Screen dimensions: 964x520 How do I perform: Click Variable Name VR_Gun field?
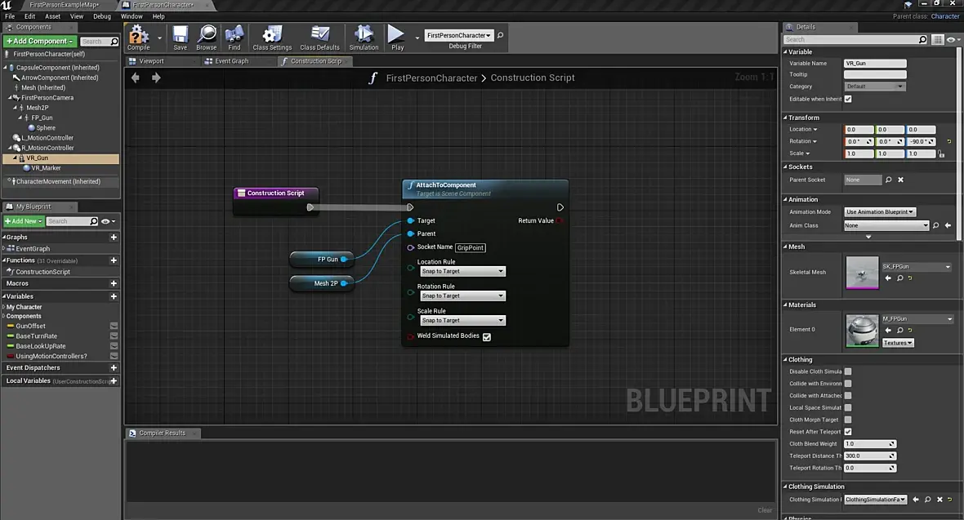click(x=875, y=64)
